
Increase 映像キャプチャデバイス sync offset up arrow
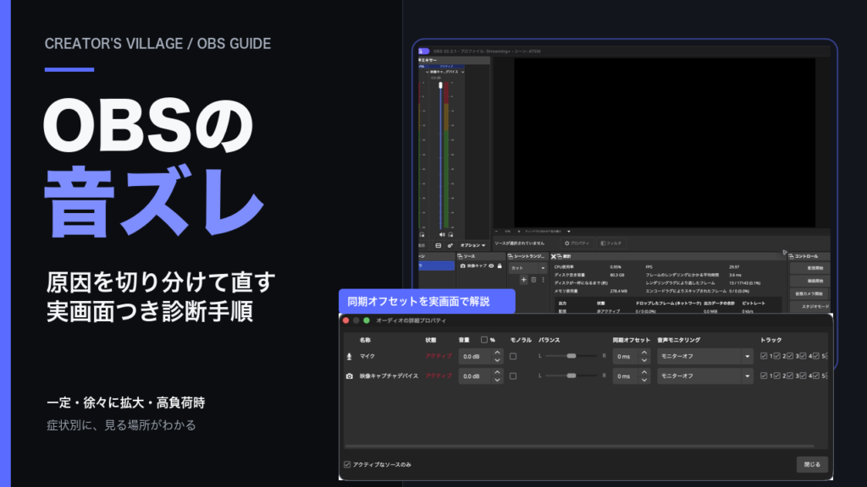(644, 372)
